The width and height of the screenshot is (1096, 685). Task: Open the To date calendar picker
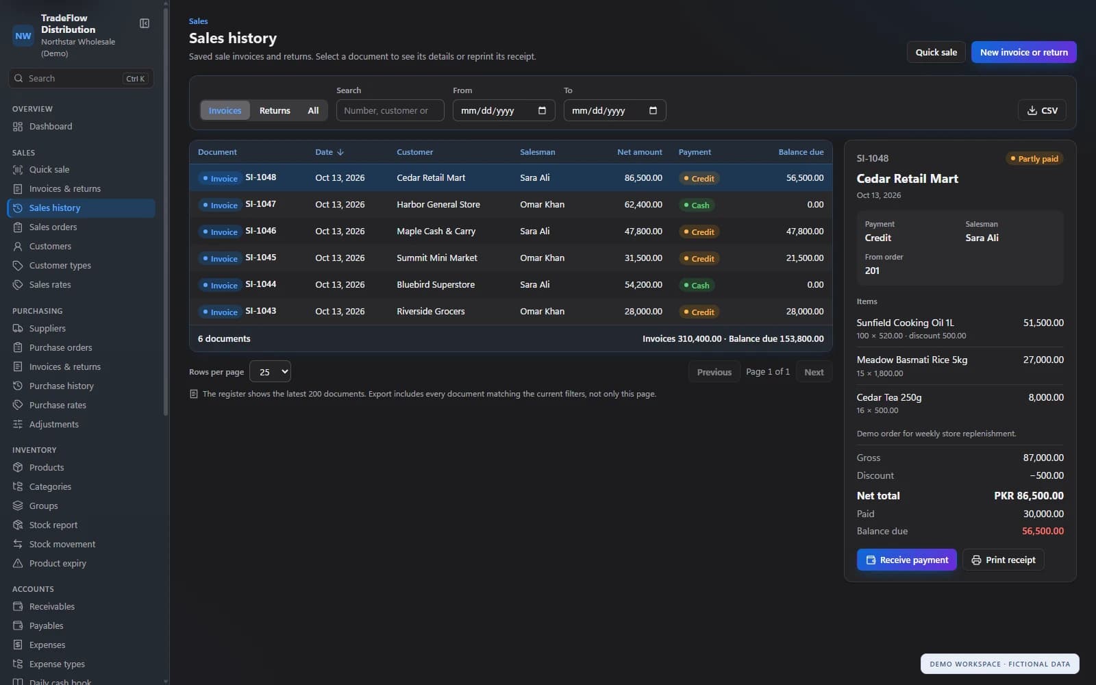coord(653,110)
